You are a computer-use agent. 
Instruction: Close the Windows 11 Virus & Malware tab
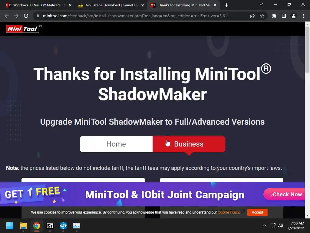point(70,5)
